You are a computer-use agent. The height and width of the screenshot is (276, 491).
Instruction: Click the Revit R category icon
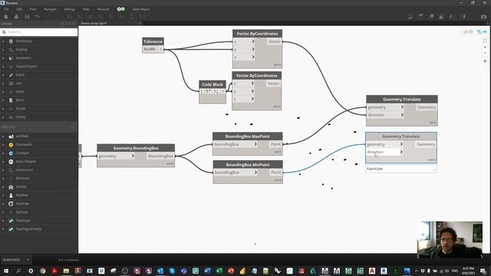point(11,100)
